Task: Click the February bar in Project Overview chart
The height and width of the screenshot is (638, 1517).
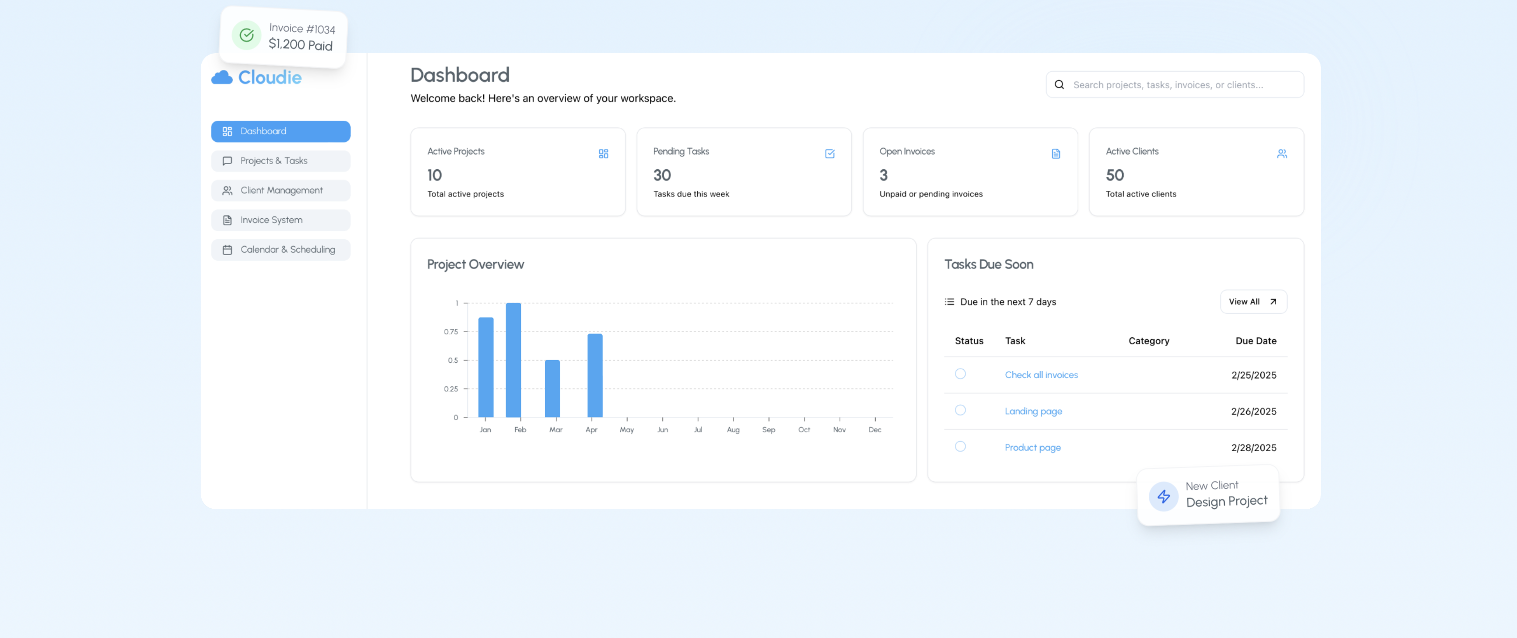Action: point(513,360)
